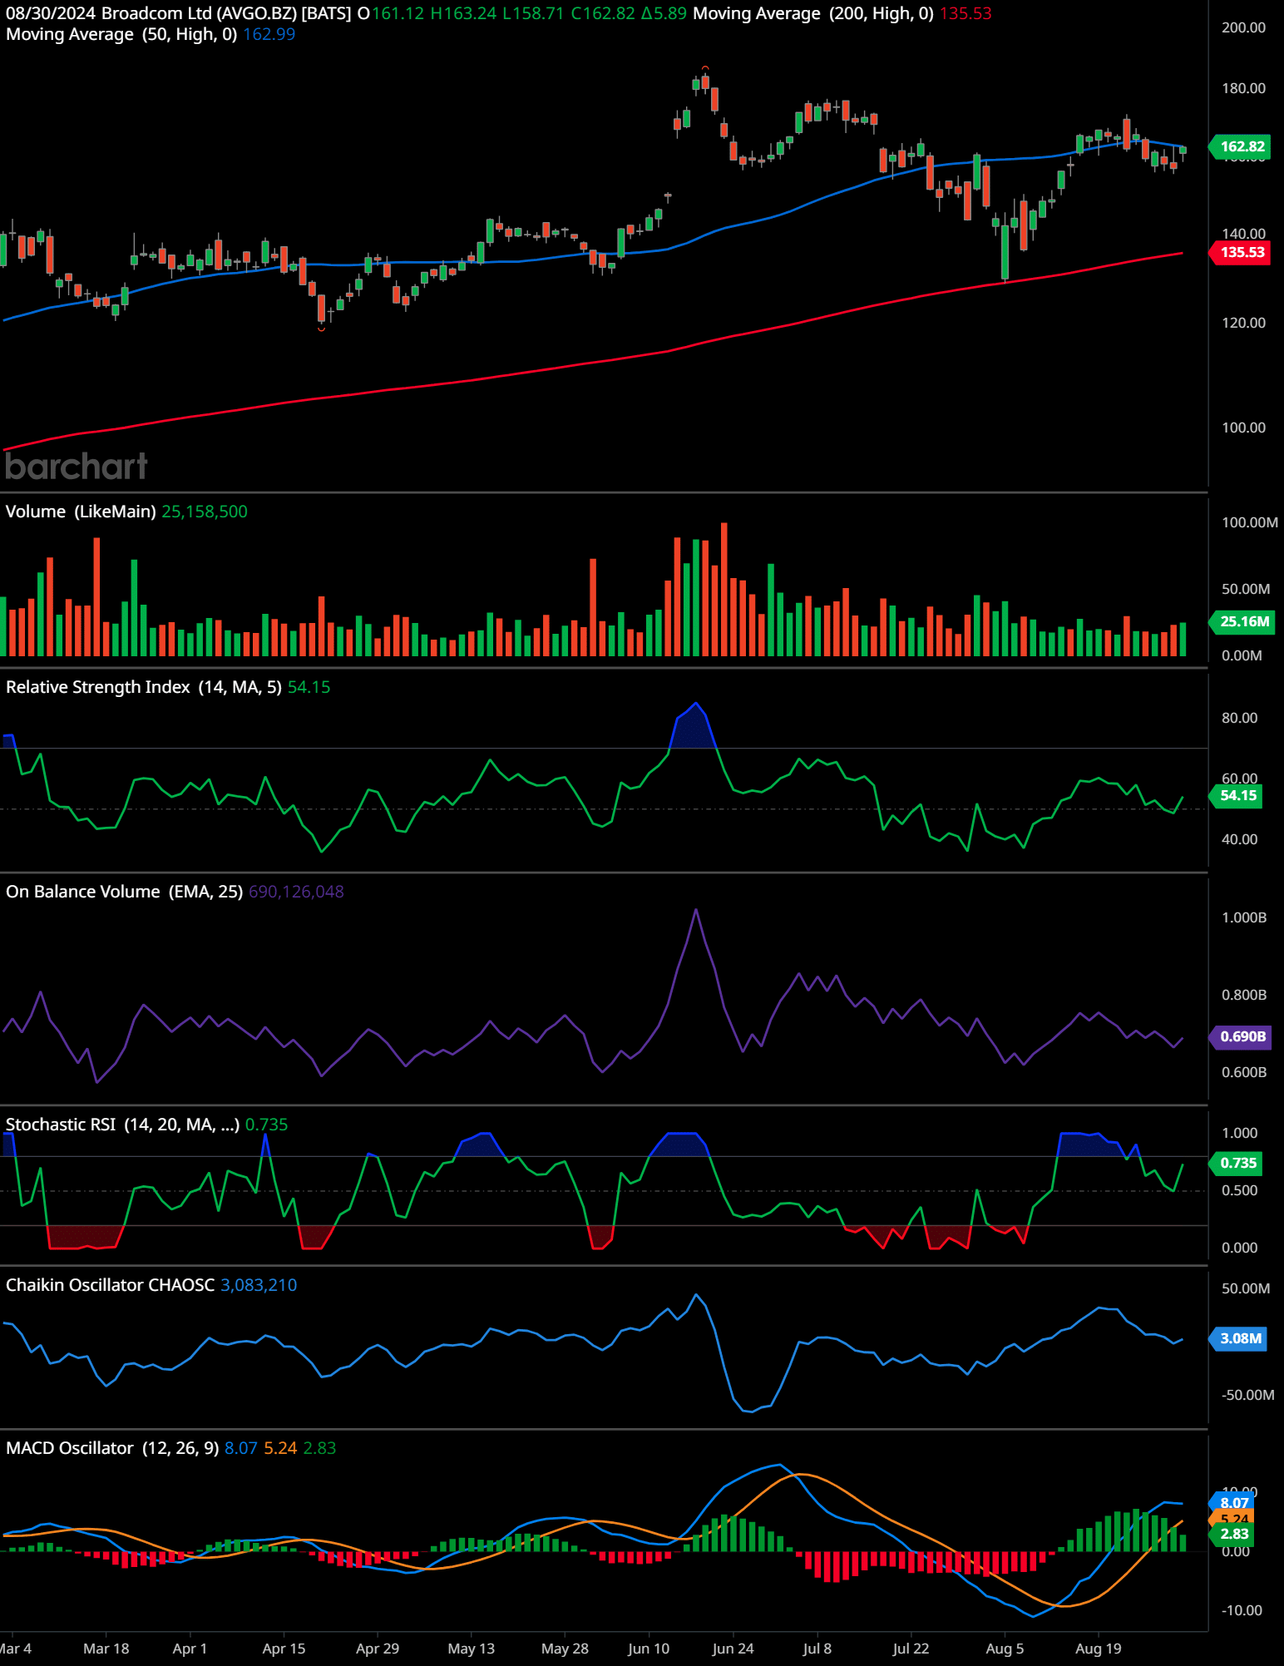Click the Apr 29 date axis label
This screenshot has height=1666, width=1284.
pyautogui.click(x=378, y=1649)
